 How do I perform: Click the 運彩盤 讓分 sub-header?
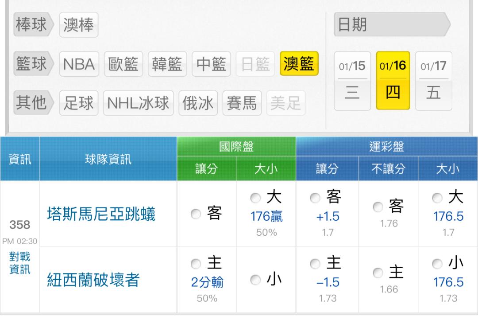pos(328,168)
